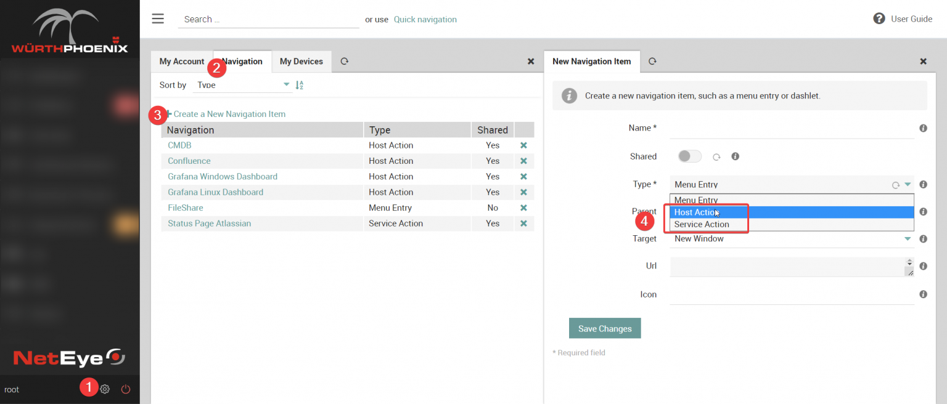Viewport: 947px width, 404px height.
Task: Click the sort order A-Z icon
Action: click(x=300, y=84)
